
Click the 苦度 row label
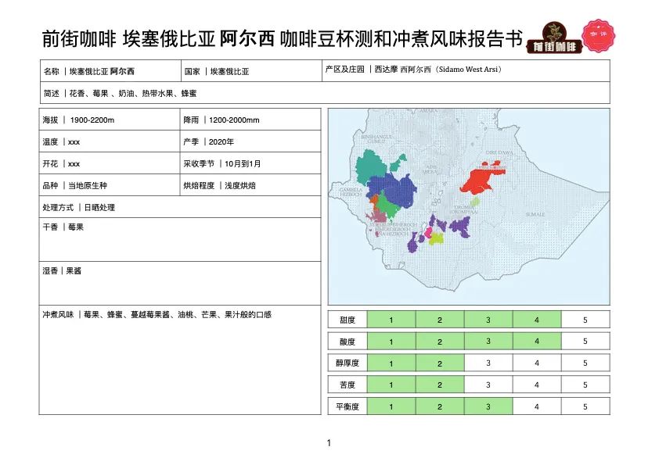[348, 385]
